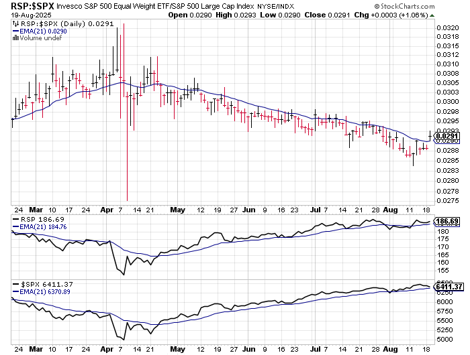This screenshot has width=470, height=355.
Task: Click the 0.0320 y-axis label
Action: point(448,28)
